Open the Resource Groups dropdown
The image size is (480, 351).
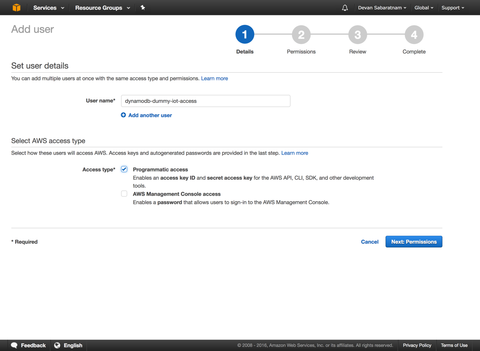click(102, 8)
